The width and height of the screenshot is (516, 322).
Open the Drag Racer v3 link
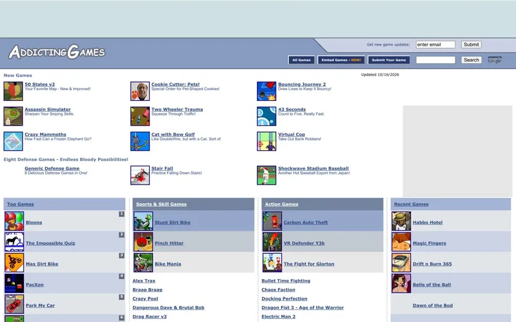click(x=149, y=317)
